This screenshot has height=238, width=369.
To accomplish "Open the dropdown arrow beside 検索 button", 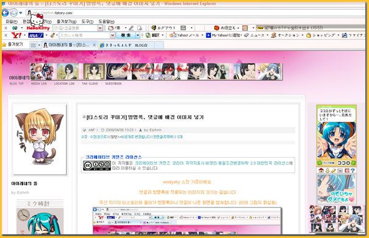I will 138,35.
